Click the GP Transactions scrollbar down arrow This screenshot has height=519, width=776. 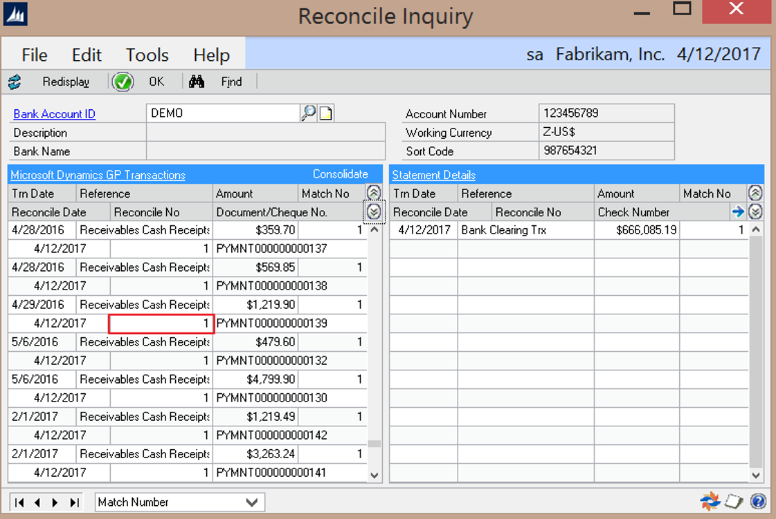coord(375,475)
